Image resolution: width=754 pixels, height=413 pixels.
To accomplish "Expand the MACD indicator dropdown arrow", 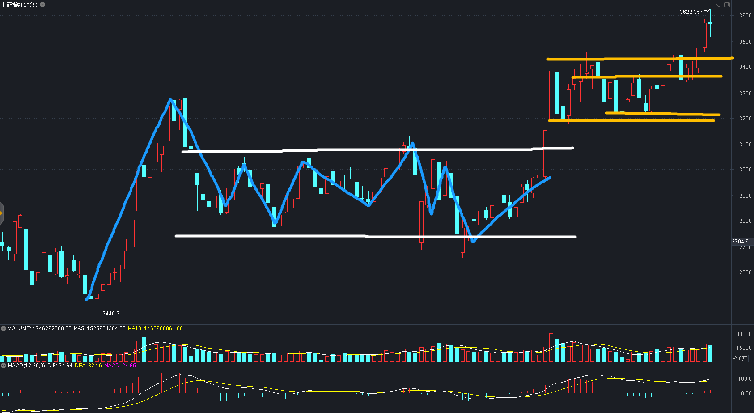I will click(4, 366).
